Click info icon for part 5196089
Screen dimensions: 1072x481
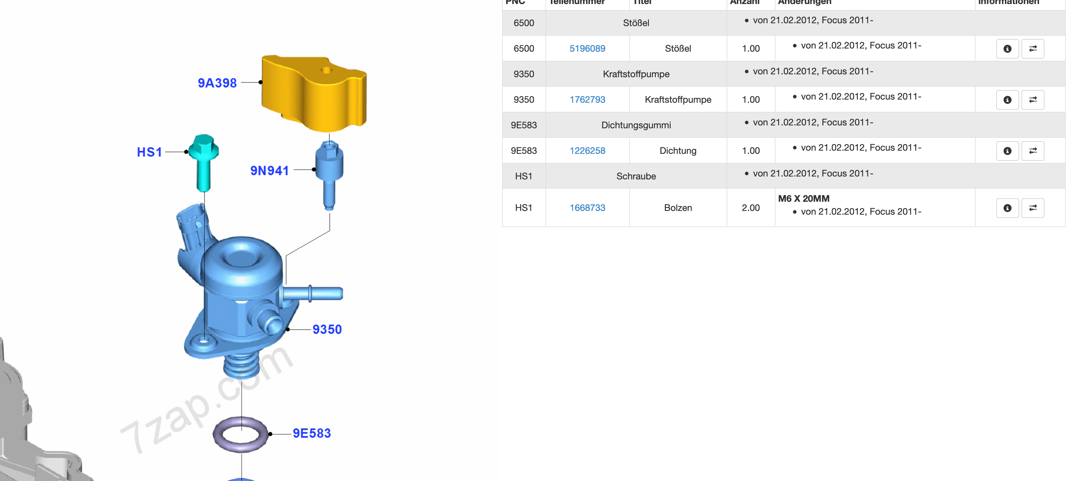1007,49
